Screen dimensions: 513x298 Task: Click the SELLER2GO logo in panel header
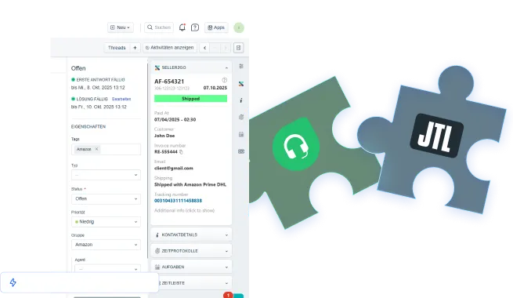click(x=157, y=67)
